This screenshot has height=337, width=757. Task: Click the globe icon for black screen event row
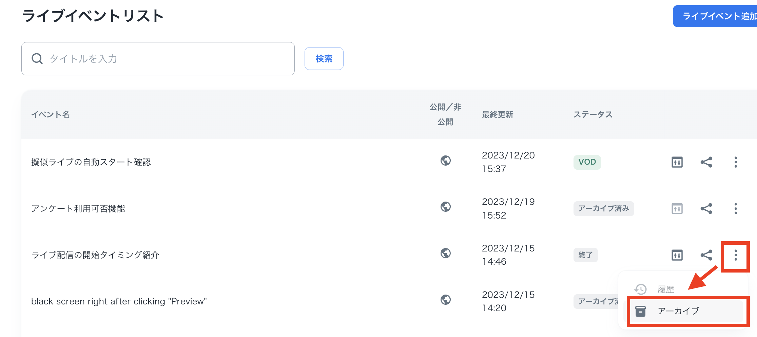pos(446,300)
